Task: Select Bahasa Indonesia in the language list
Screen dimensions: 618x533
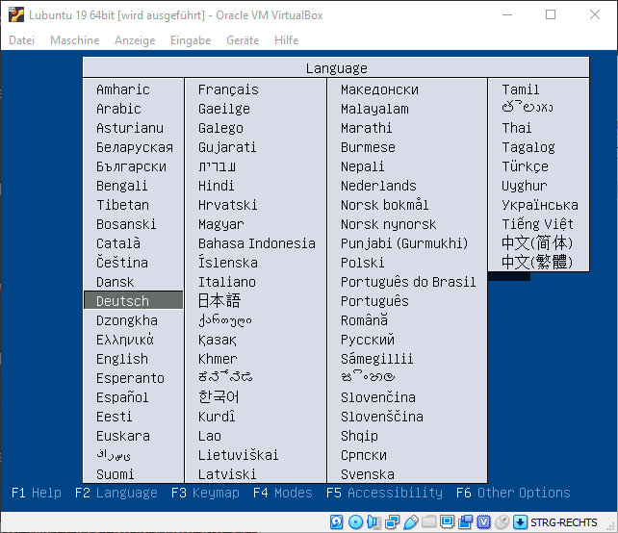Action: coord(257,243)
